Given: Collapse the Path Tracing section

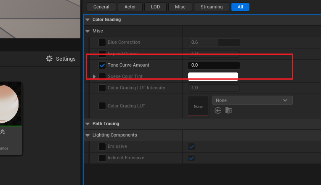Looking at the screenshot, I should [88, 124].
